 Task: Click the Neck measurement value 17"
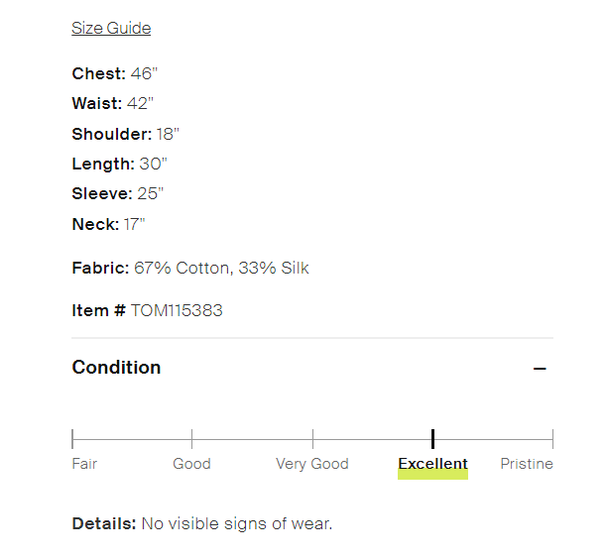[x=135, y=224]
